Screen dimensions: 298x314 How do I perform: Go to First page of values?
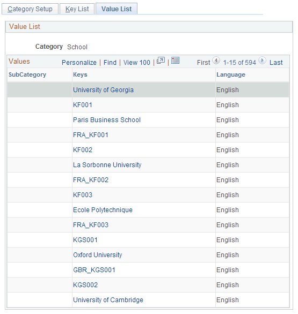tap(203, 63)
